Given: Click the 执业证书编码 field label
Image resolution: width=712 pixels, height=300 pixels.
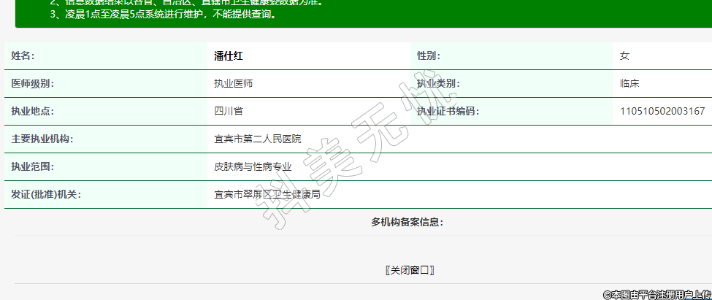Looking at the screenshot, I should coord(448,111).
